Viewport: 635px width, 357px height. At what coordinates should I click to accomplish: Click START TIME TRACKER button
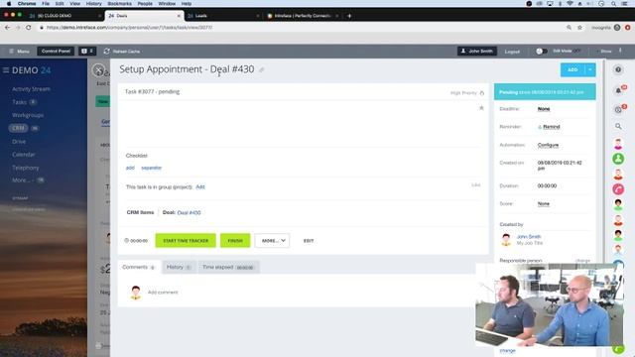pos(186,240)
